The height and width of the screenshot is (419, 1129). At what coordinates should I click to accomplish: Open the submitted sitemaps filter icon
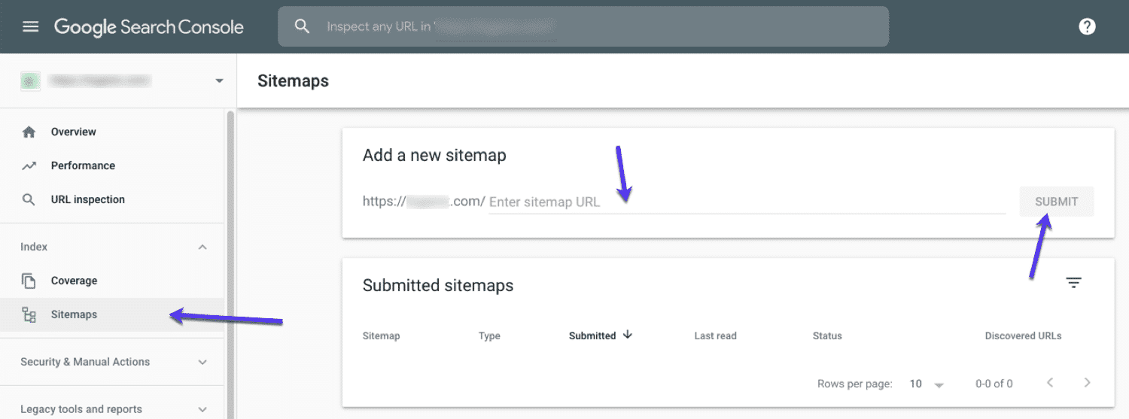click(1073, 283)
